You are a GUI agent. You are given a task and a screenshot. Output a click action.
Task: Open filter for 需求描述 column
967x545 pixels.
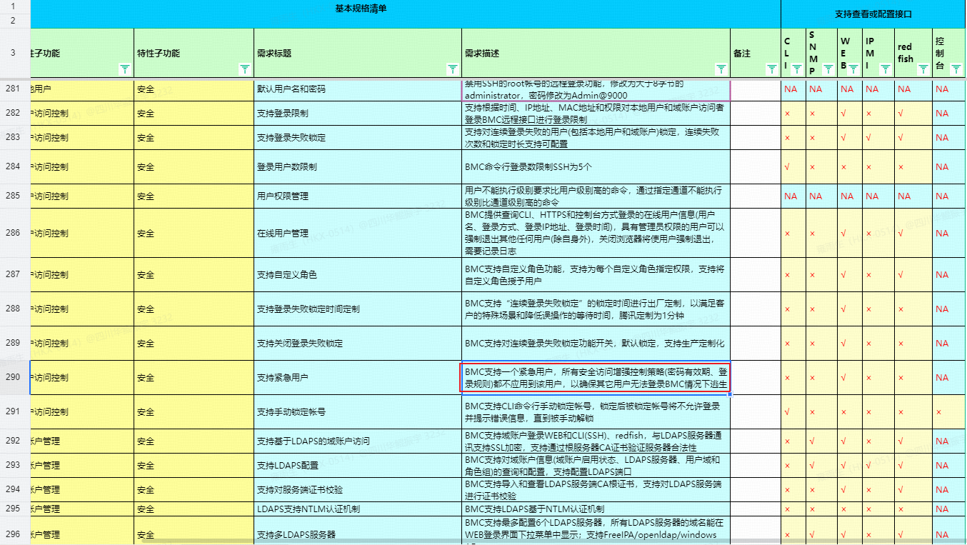721,69
